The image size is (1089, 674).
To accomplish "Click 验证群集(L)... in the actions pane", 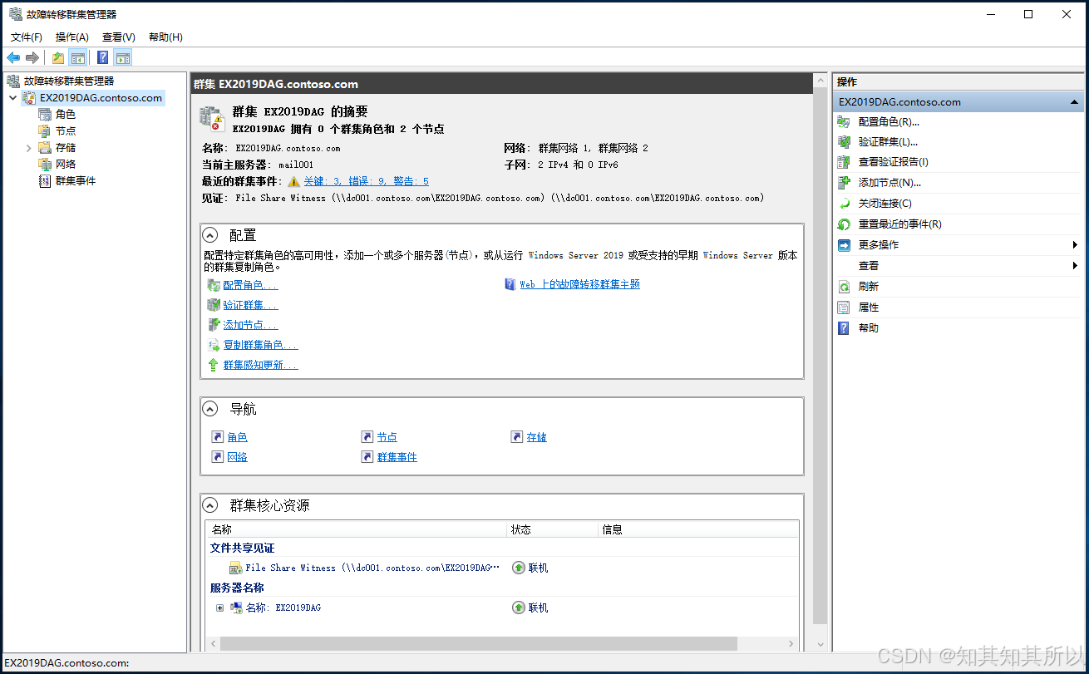I will [888, 142].
